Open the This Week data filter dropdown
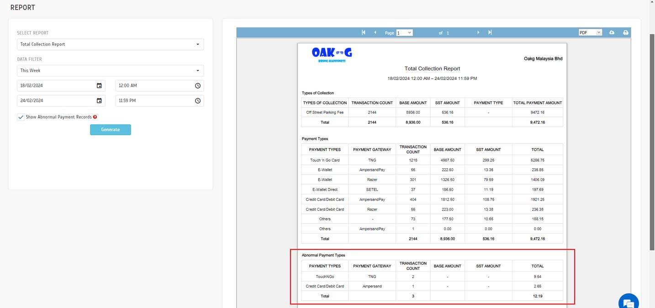 (x=110, y=70)
